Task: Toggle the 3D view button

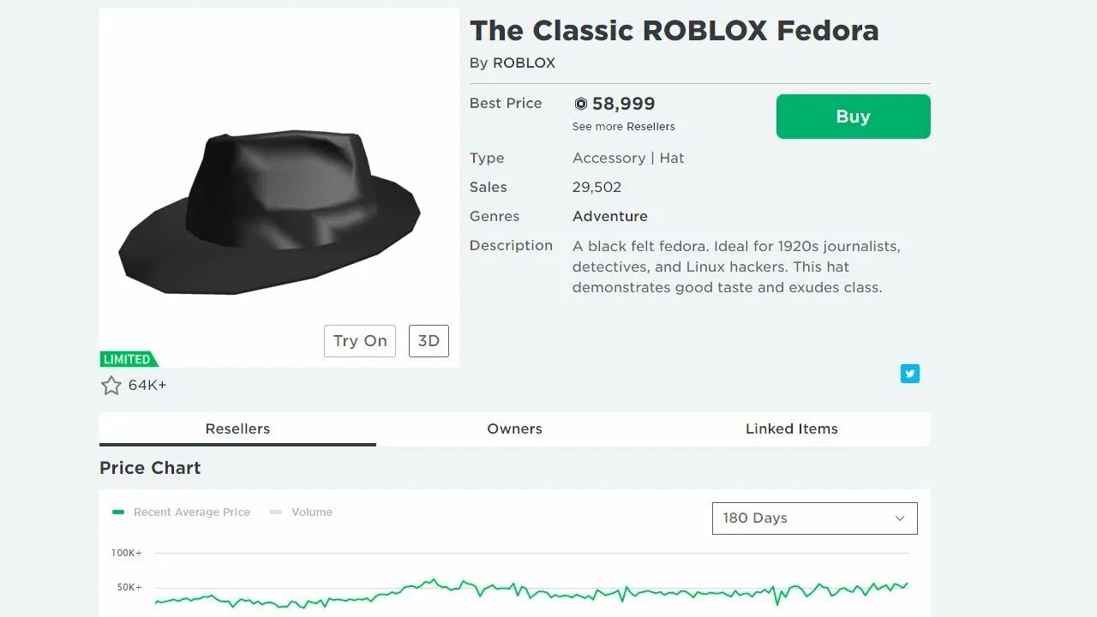Action: [x=429, y=341]
